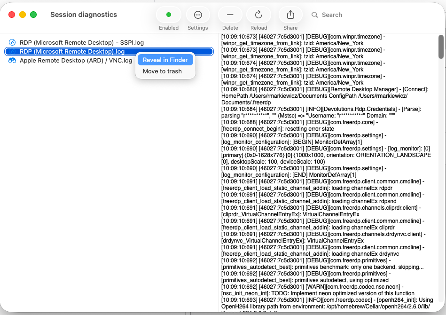446x315 pixels.
Task: Select RDP (Microsoft Remote Desktop) - SSPI.log
Action: [82, 42]
